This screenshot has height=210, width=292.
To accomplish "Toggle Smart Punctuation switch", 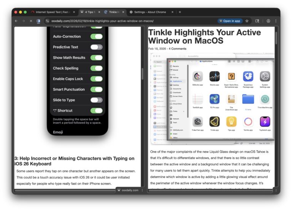I will pos(97,89).
